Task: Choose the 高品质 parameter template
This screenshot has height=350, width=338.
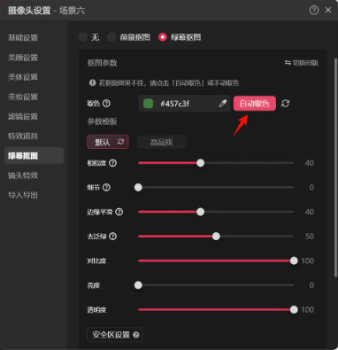Action: pos(161,142)
